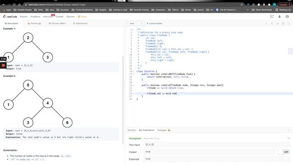This screenshot has height=165, width=293.
Task: Stop recording with the red stop button
Action: (x=3, y=65)
